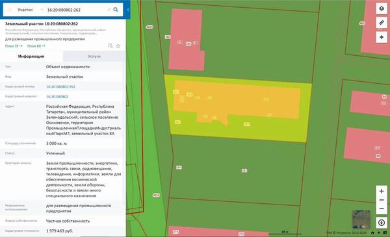
Task: Open cadastral quarter link 16:20:080802
Action: coord(57,97)
